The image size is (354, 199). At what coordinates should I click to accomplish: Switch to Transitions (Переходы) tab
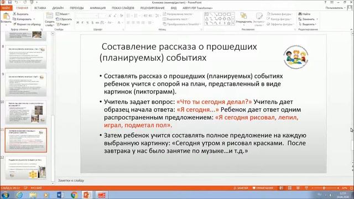[x=77, y=8]
